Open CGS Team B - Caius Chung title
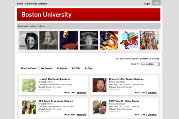Image resolution: width=179 pixels, height=119 pixels. click(x=124, y=101)
